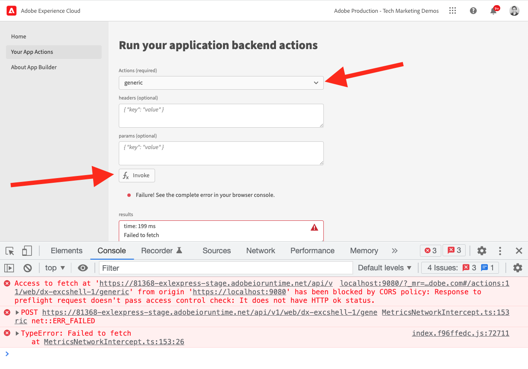Toggle live expression with the eye icon
This screenshot has width=528, height=369.
pos(82,267)
